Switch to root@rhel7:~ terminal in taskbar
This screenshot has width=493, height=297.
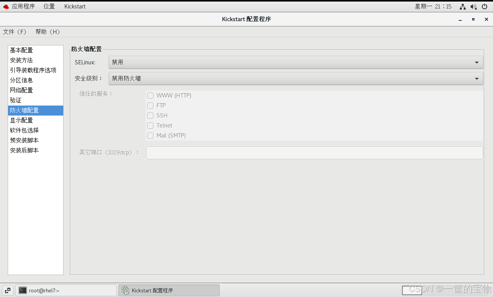click(x=66, y=290)
